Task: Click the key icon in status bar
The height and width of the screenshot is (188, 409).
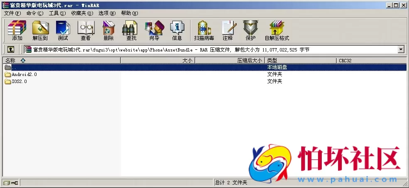Action: (x=15, y=183)
